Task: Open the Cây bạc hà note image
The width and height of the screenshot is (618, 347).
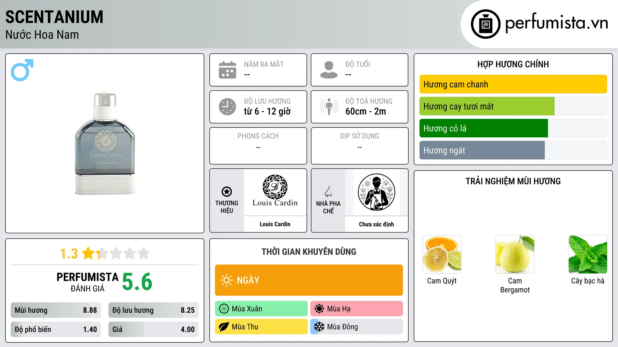Action: pos(588,254)
